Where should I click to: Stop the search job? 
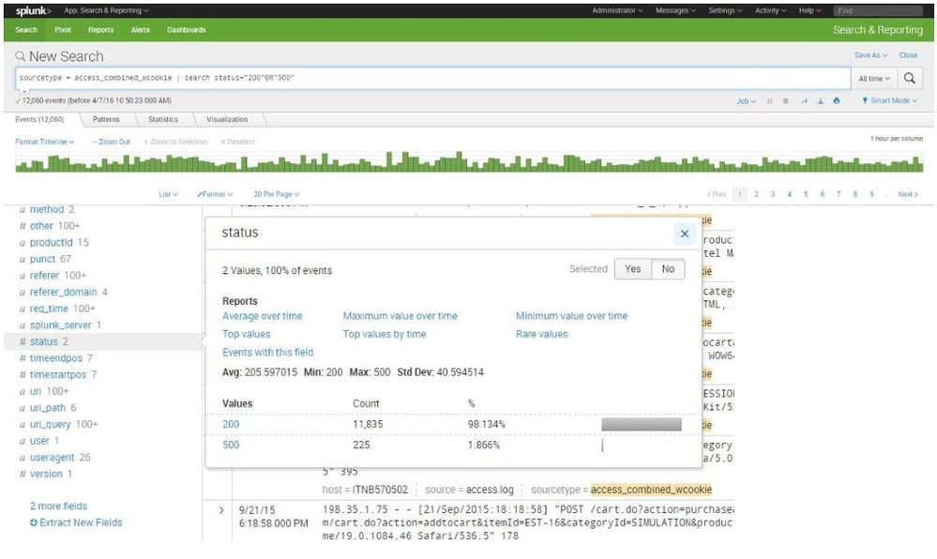[786, 101]
